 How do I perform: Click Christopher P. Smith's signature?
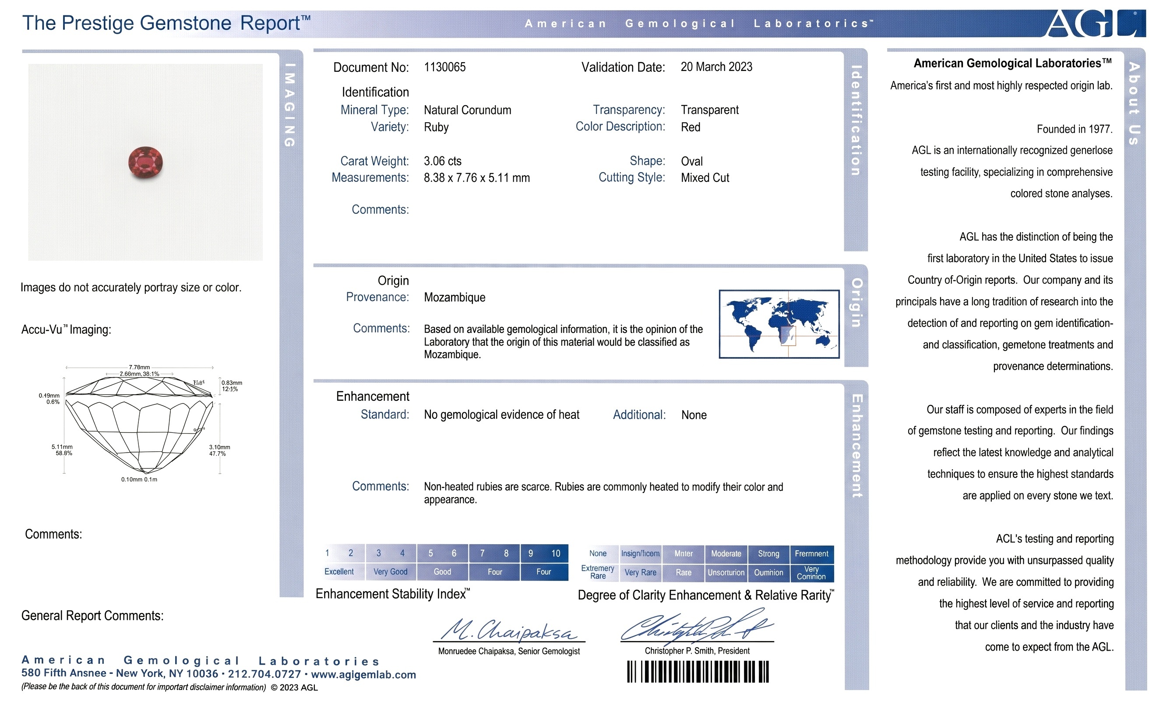[x=697, y=627]
